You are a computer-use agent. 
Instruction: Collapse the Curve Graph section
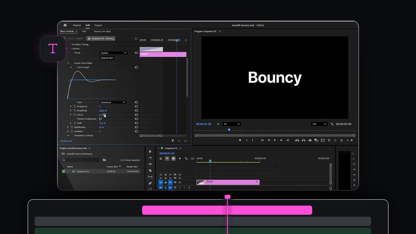click(71, 67)
